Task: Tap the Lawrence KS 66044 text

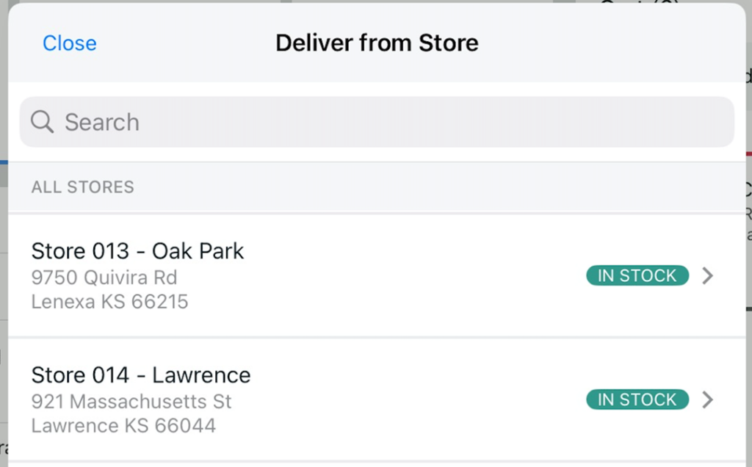Action: point(123,426)
